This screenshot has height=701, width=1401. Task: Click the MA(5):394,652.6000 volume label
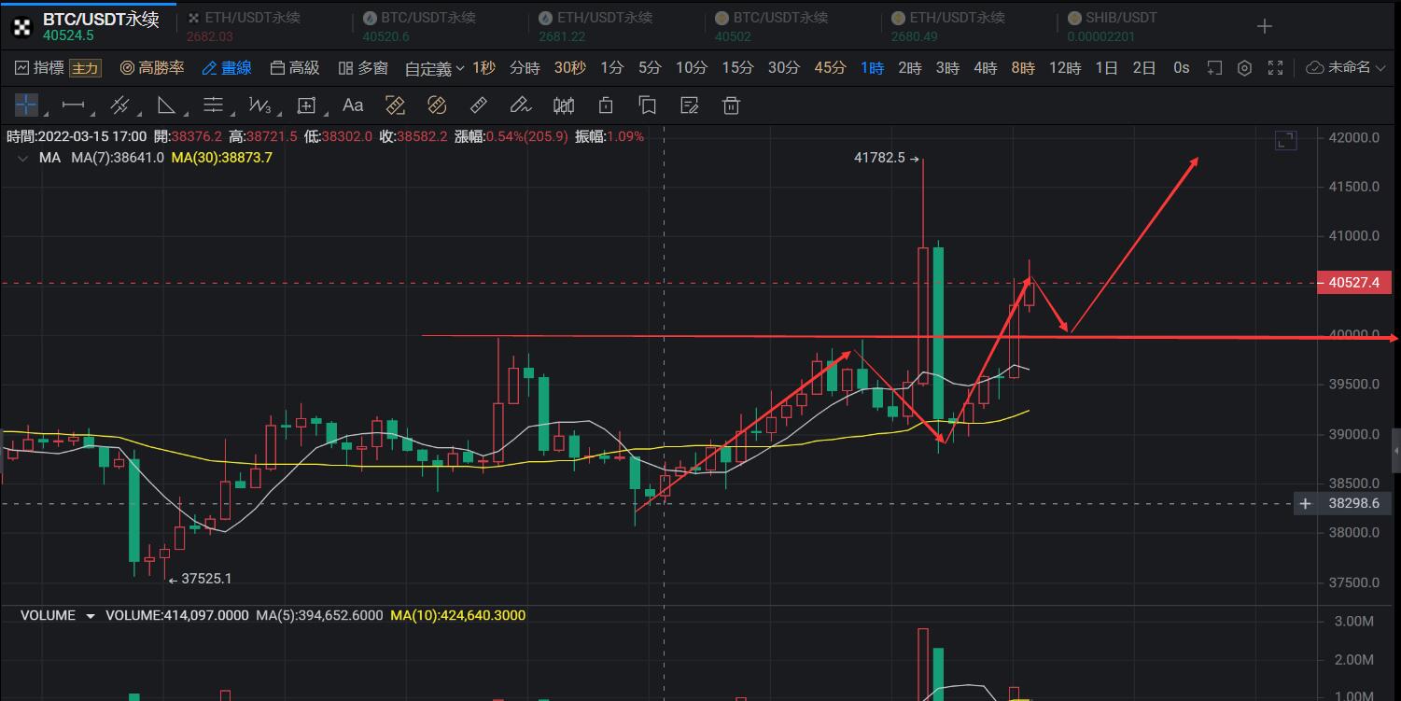click(319, 615)
